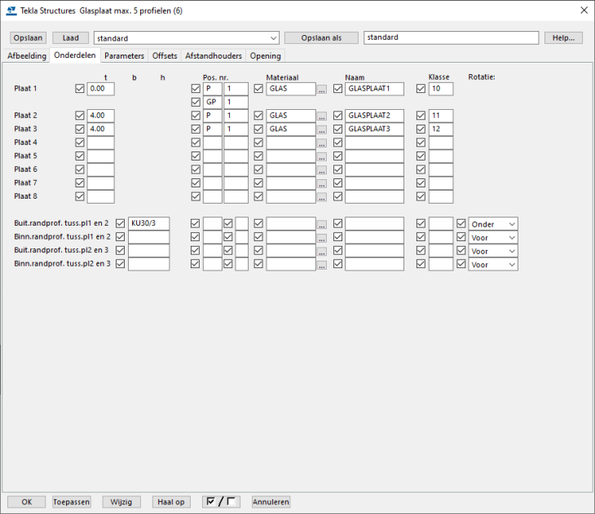Image resolution: width=595 pixels, height=514 pixels.
Task: Open material browser for Plaat 8
Action: [322, 198]
